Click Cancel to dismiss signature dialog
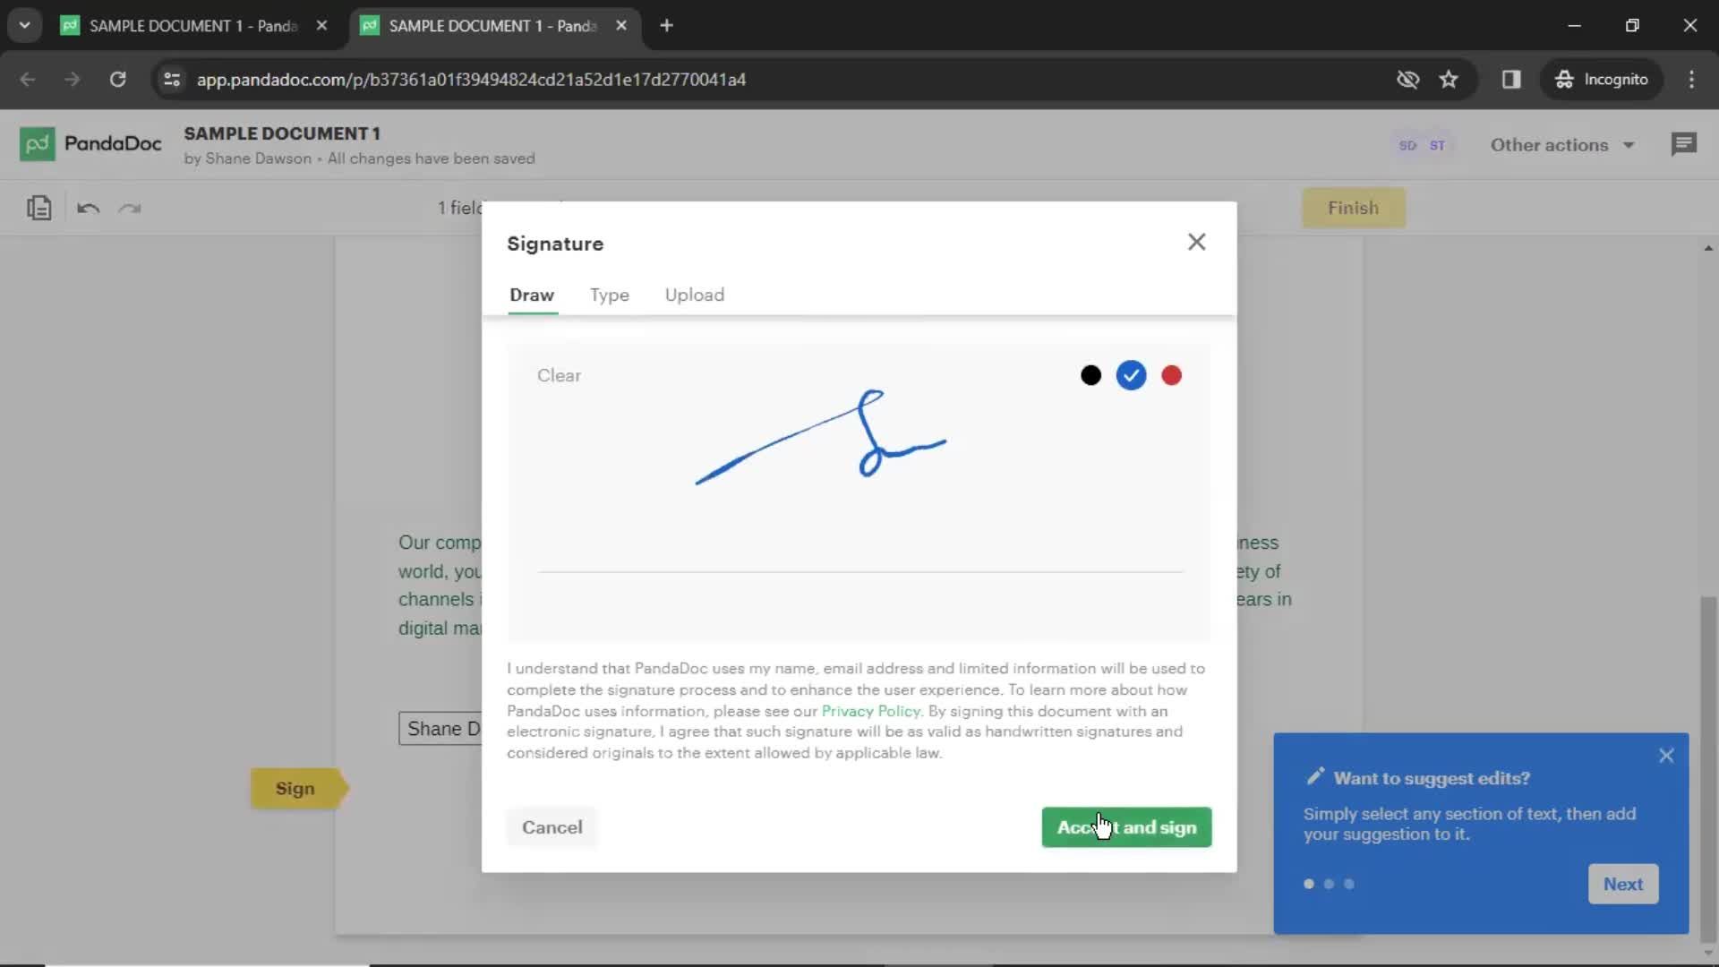This screenshot has width=1719, height=967. tap(552, 826)
